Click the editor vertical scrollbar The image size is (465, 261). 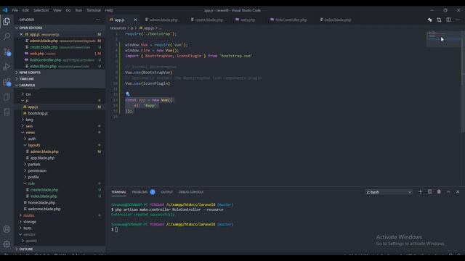pyautogui.click(x=463, y=81)
